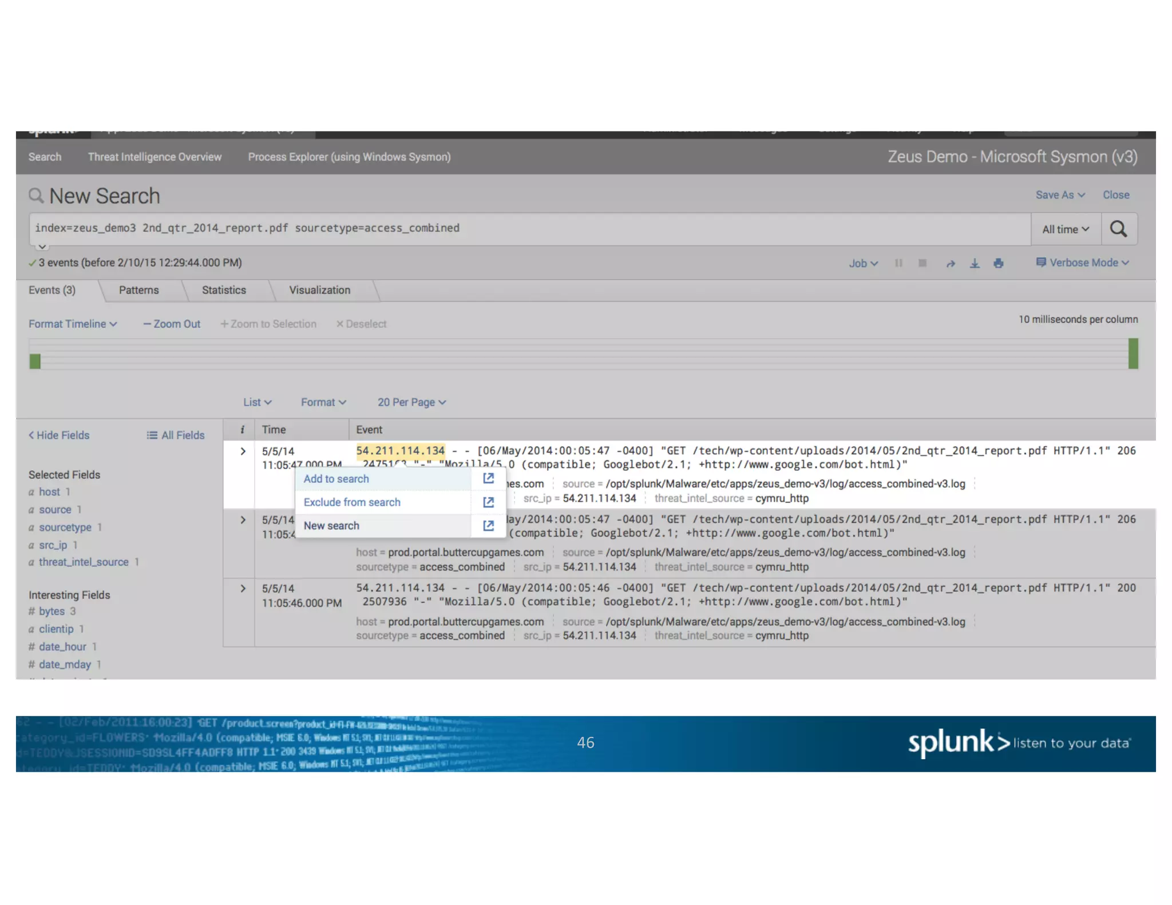Open the All time range dropdown

tap(1065, 229)
